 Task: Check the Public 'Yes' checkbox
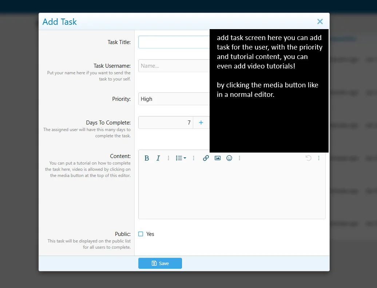pos(141,234)
